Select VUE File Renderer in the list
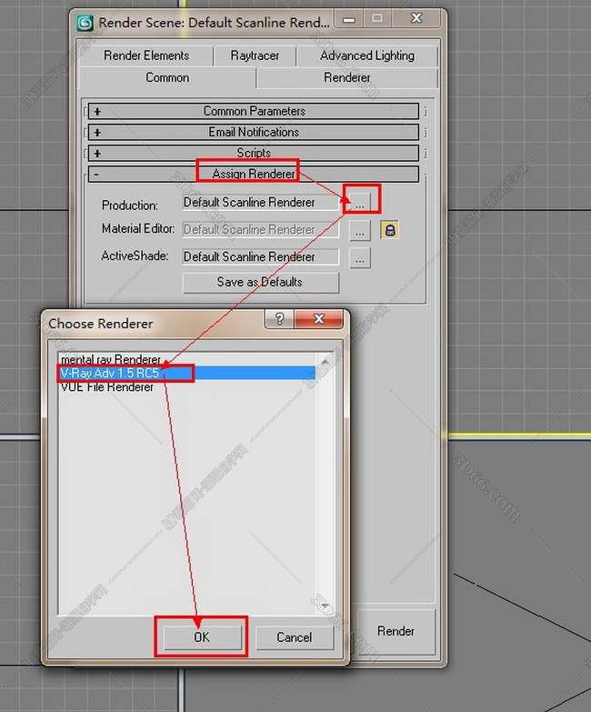 (x=187, y=386)
